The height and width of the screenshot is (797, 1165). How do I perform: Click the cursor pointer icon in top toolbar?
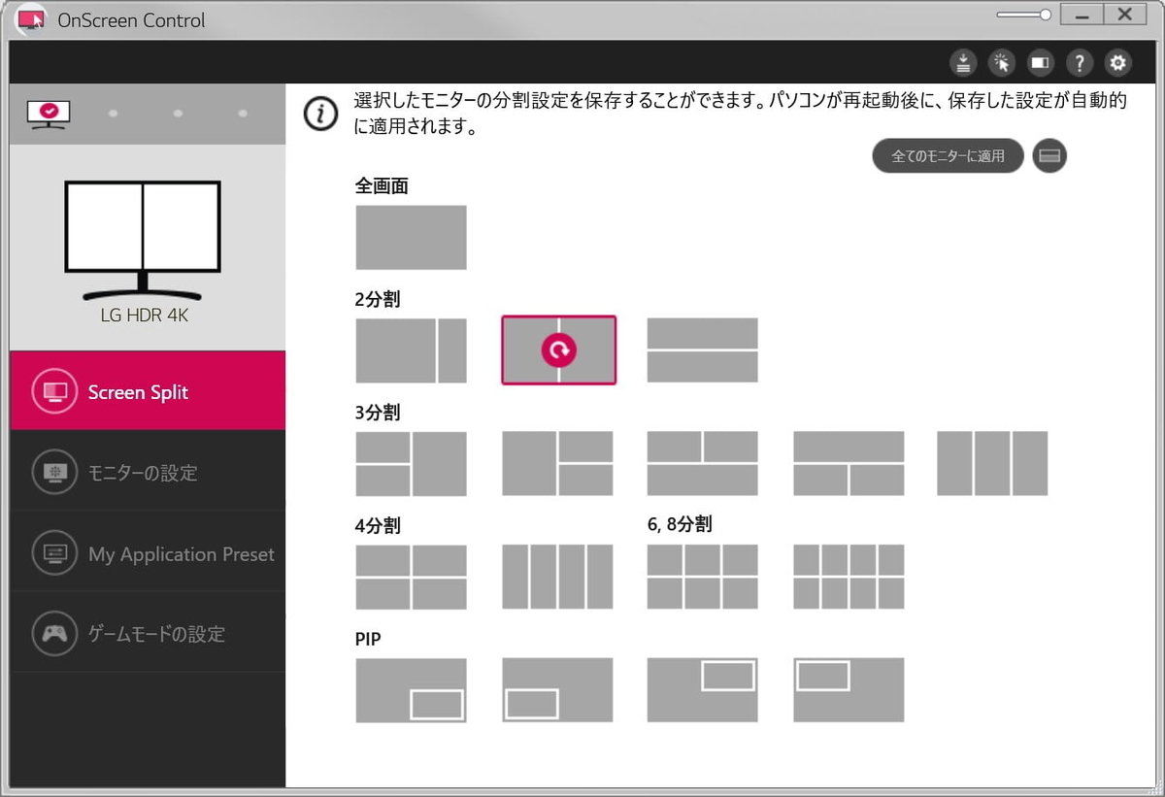point(1001,63)
